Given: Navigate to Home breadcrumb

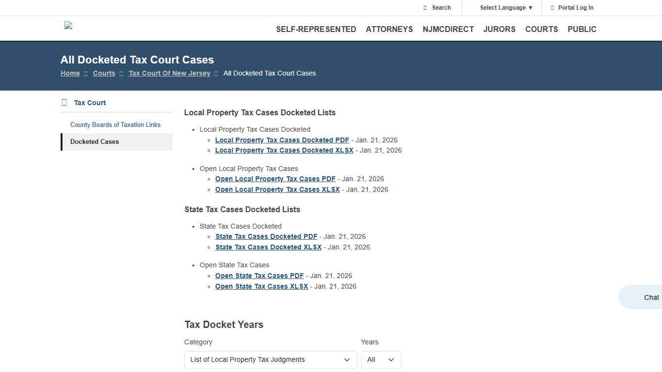Looking at the screenshot, I should click(x=70, y=73).
